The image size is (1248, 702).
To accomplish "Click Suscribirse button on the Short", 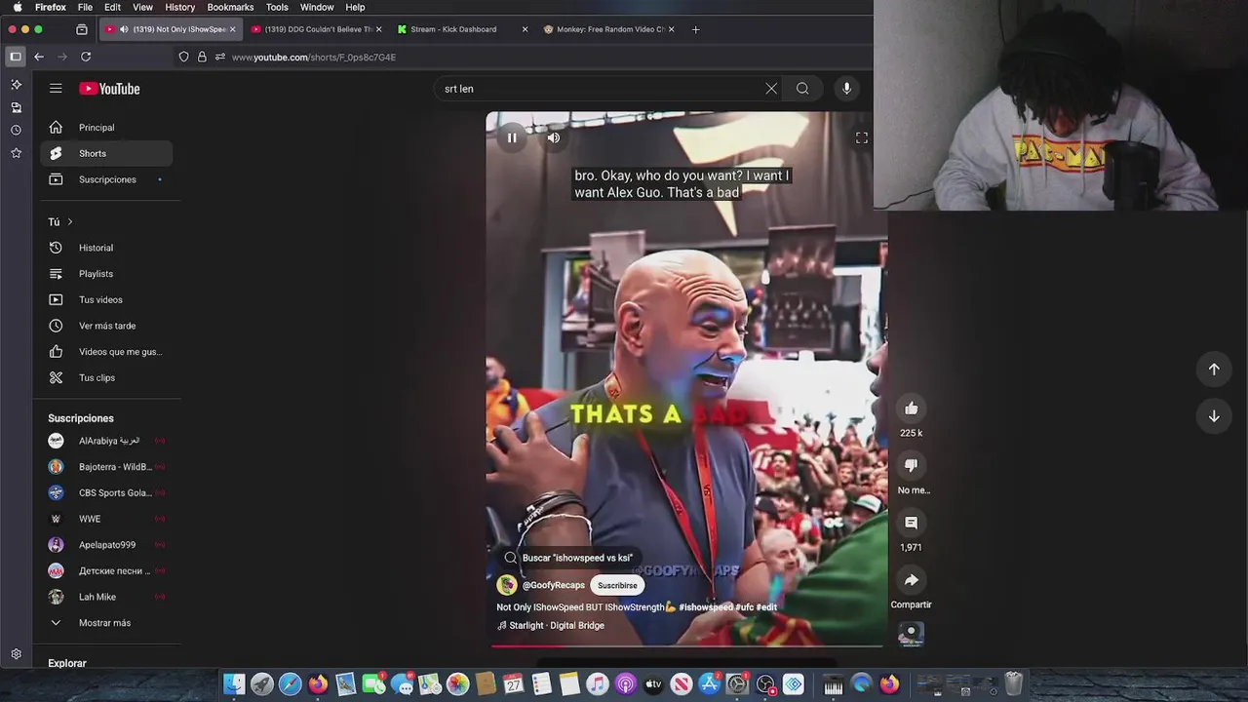I will click(617, 585).
